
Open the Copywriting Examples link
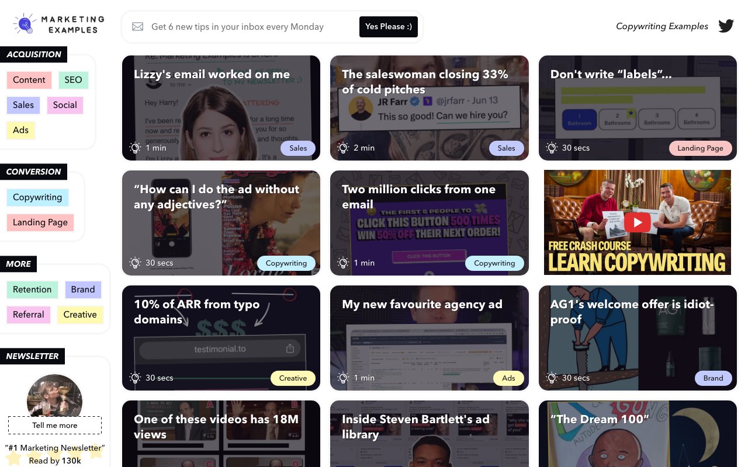662,26
